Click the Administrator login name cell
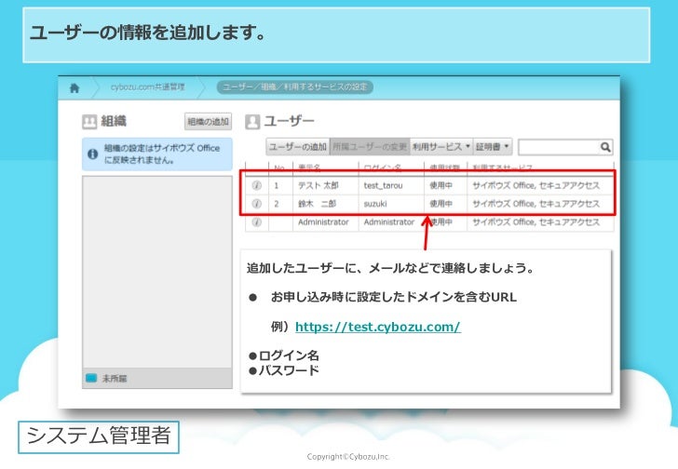 pos(389,222)
